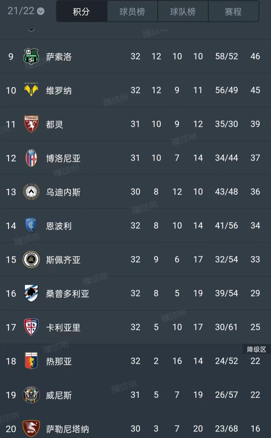
Task: Open the 斯佩齐亚 team name link
Action: [x=63, y=260]
